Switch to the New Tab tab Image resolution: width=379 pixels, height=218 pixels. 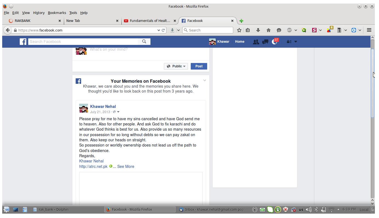pos(92,21)
